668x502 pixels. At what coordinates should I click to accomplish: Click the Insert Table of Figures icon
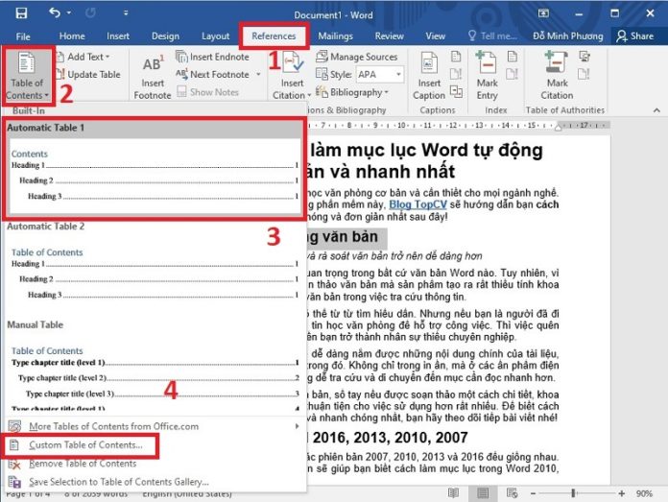click(456, 57)
